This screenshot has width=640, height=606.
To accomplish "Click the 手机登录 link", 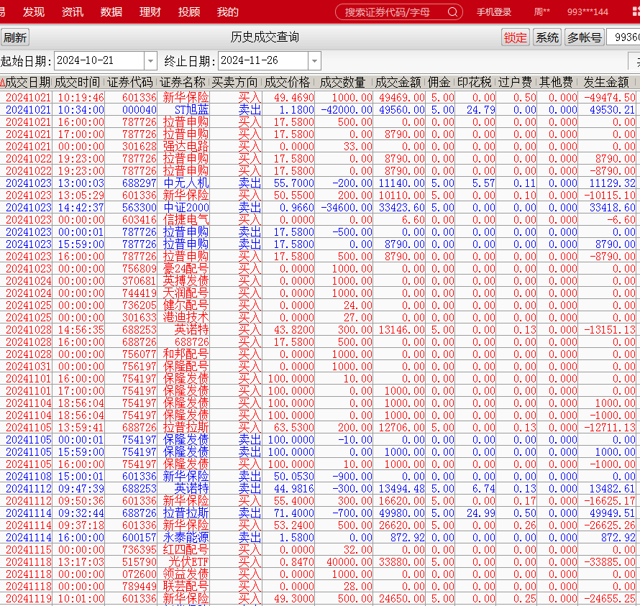I will click(494, 12).
